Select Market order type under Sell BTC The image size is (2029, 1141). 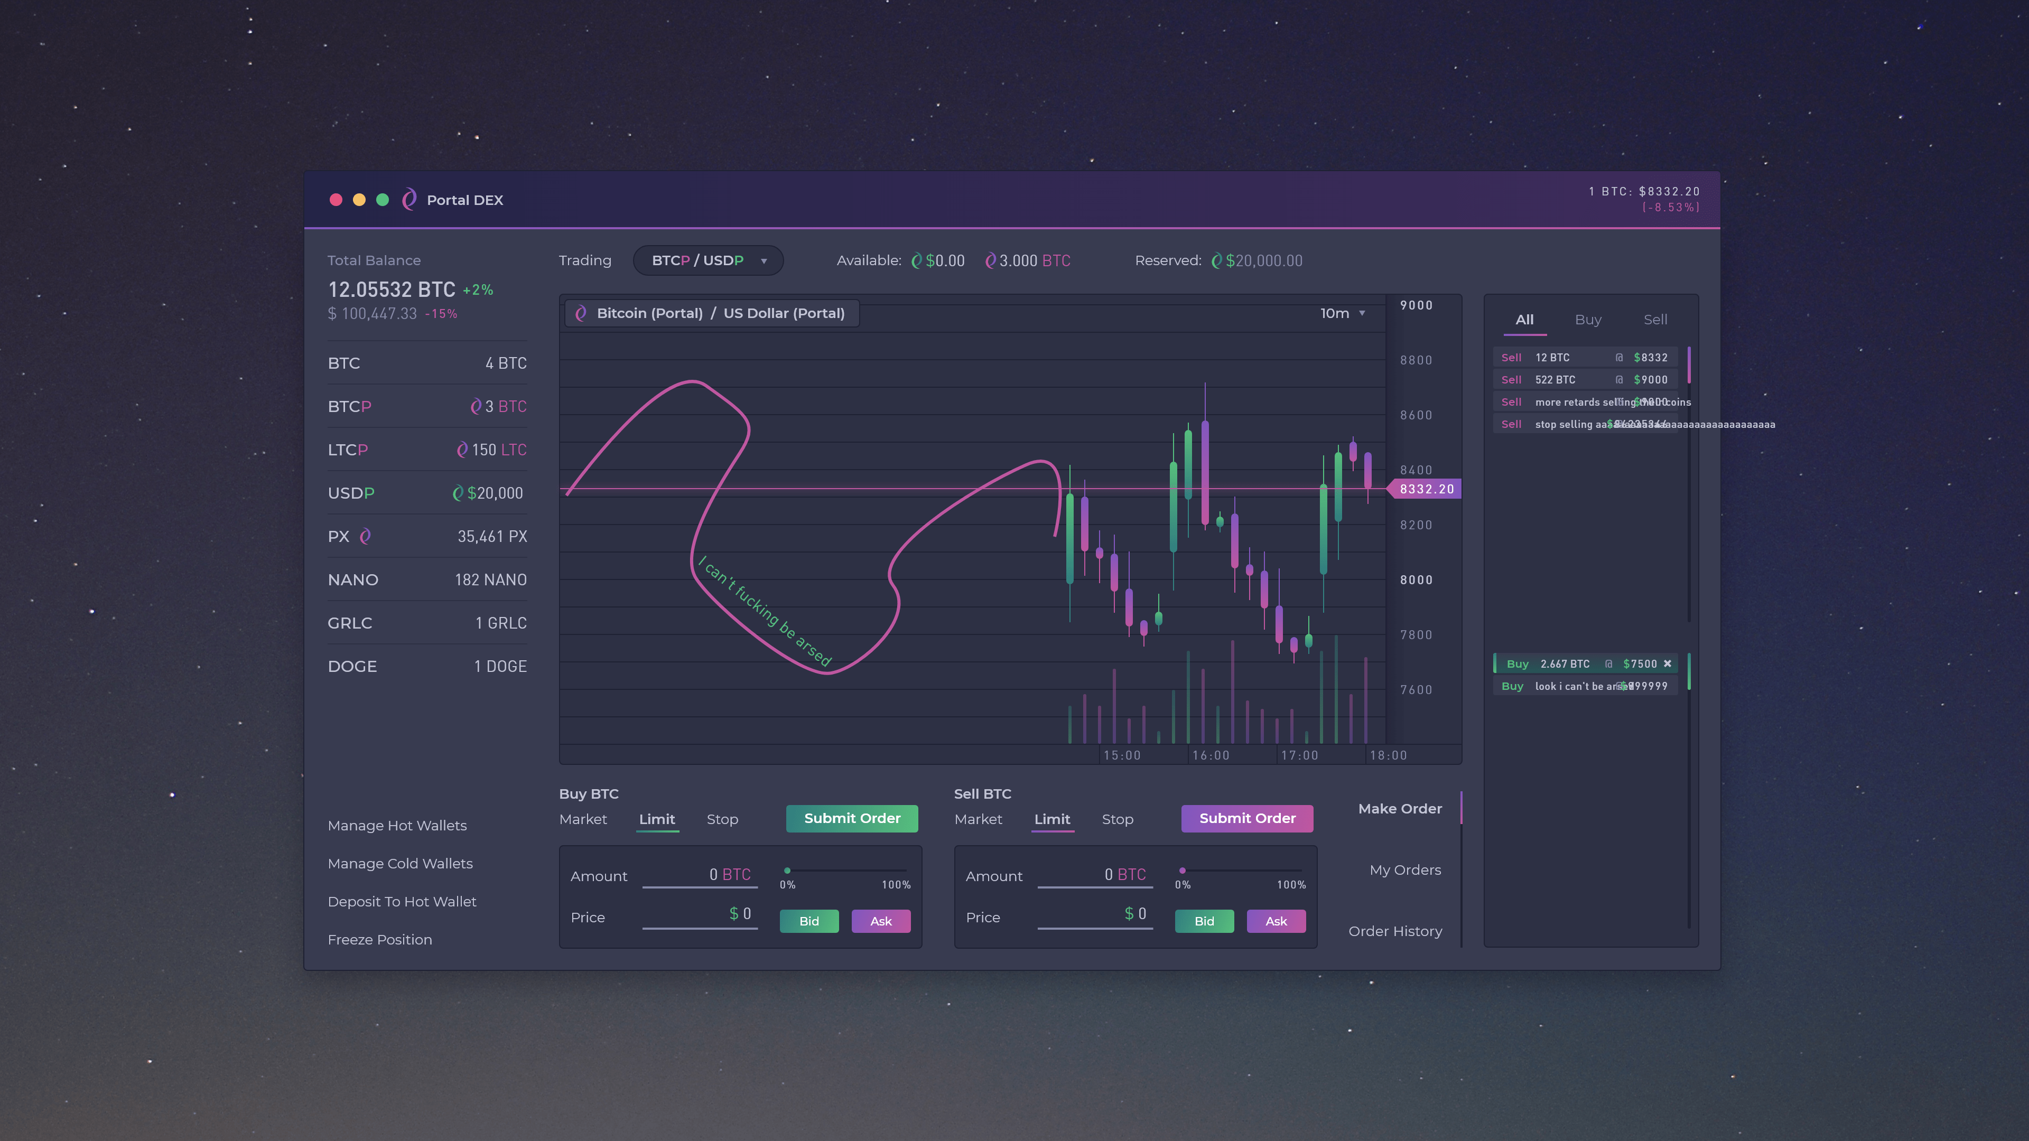978,819
